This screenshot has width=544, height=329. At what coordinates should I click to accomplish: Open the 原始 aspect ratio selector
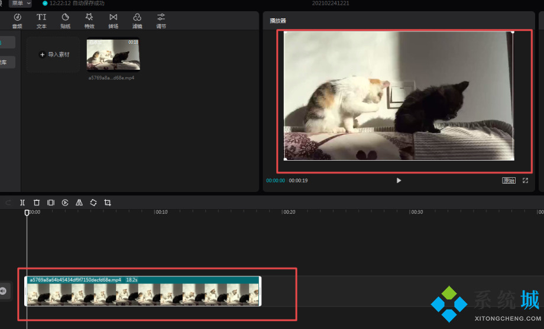(509, 181)
